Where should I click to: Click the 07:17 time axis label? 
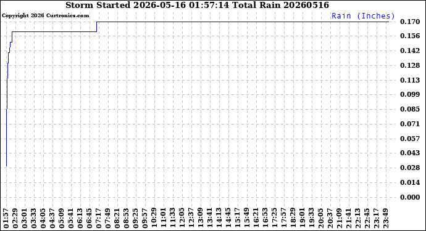pos(99,218)
